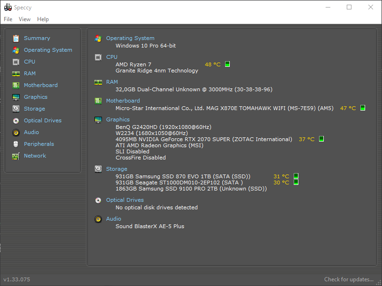Select Motherboard in the sidebar
The height and width of the screenshot is (286, 382).
41,85
